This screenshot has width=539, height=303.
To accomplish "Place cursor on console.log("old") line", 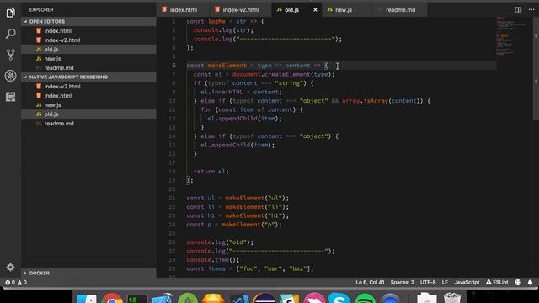I will coord(220,242).
